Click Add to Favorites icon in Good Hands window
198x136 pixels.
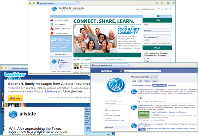click(34, 3)
